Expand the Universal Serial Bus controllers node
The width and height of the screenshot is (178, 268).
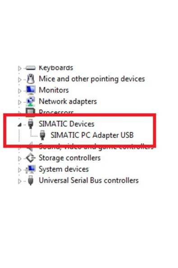[x=19, y=181]
